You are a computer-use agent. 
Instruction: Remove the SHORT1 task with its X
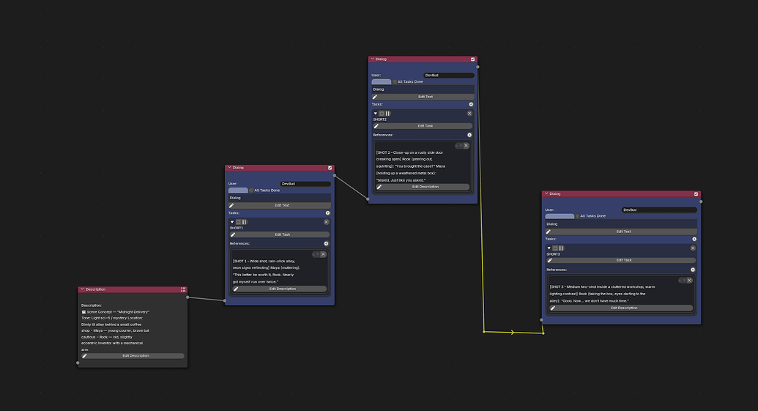pyautogui.click(x=327, y=222)
